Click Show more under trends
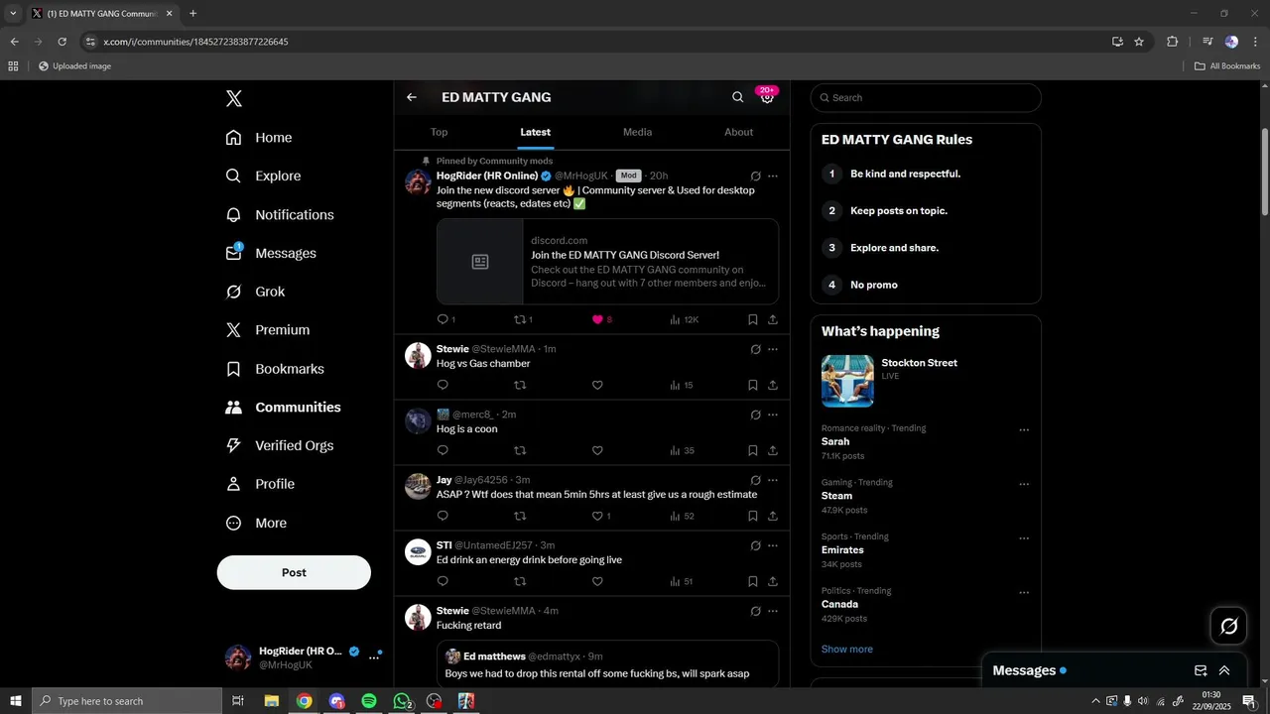This screenshot has height=714, width=1270. coord(847,649)
